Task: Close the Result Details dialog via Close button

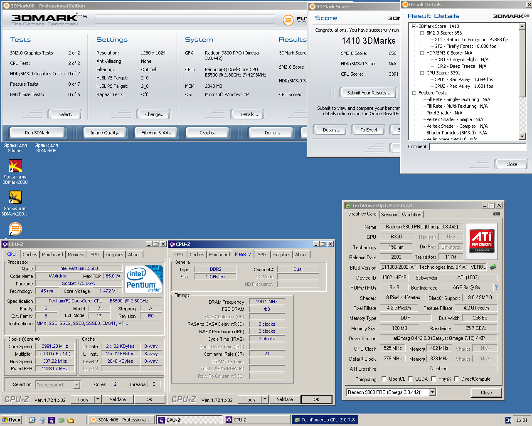Action: tap(512, 164)
